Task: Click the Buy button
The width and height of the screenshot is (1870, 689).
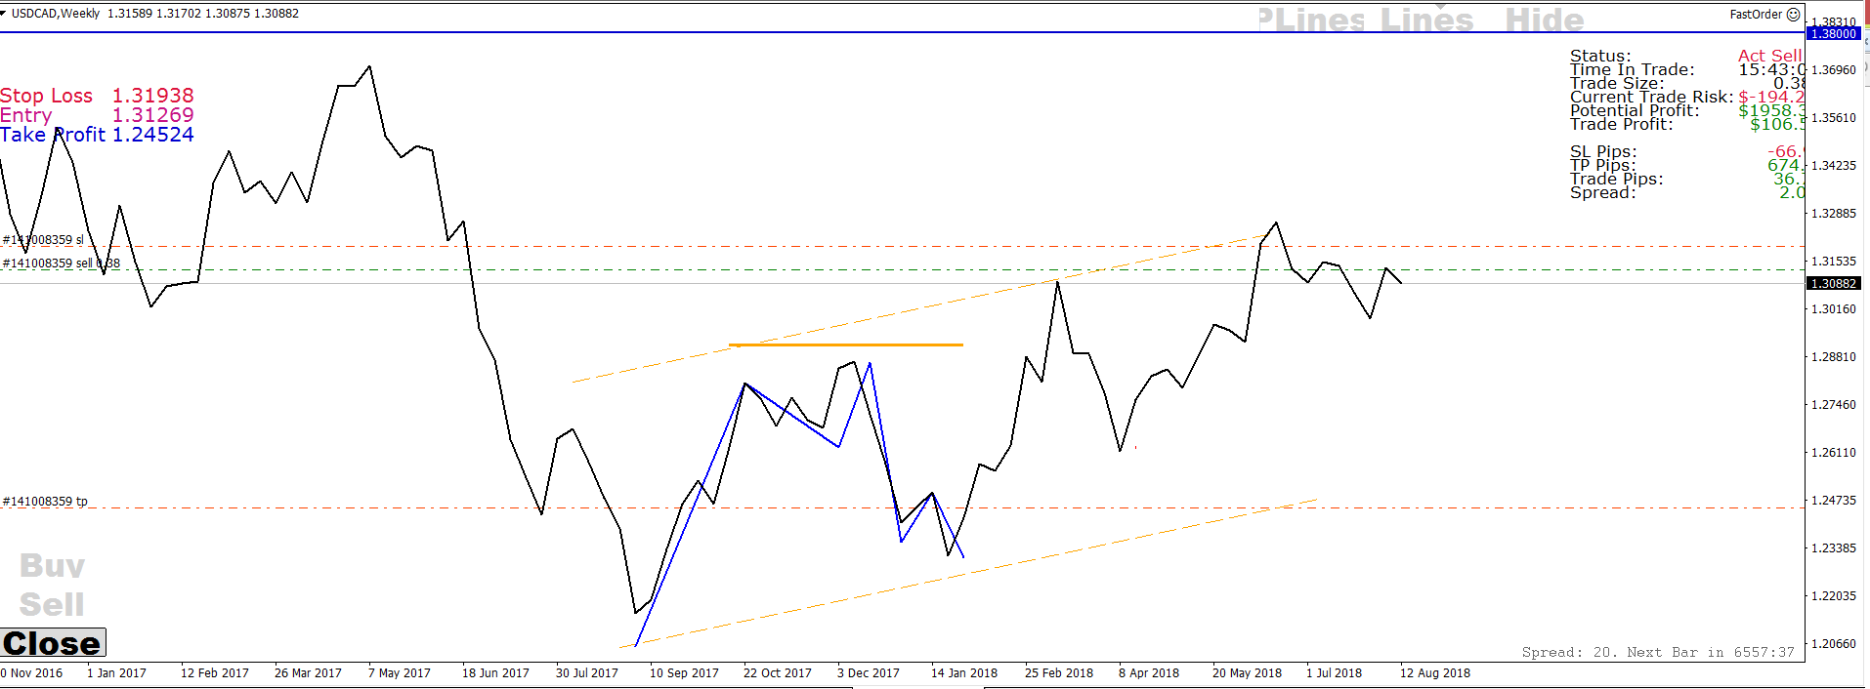Action: (x=52, y=566)
